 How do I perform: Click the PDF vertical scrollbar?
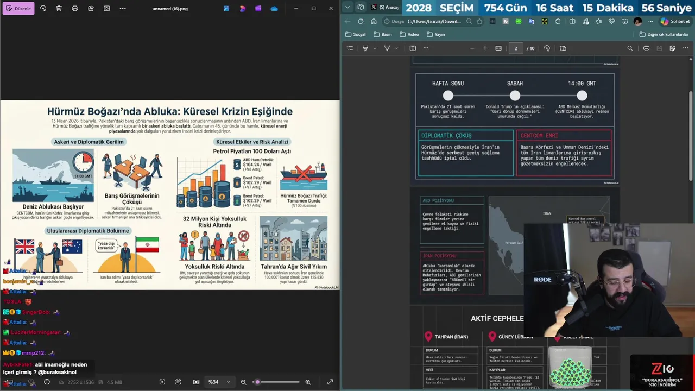(691, 136)
